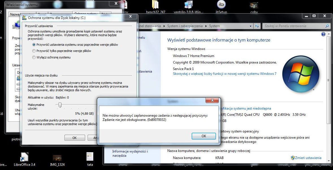Open 'Informacje wydajności i narzędzia' link

pyautogui.click(x=130, y=153)
